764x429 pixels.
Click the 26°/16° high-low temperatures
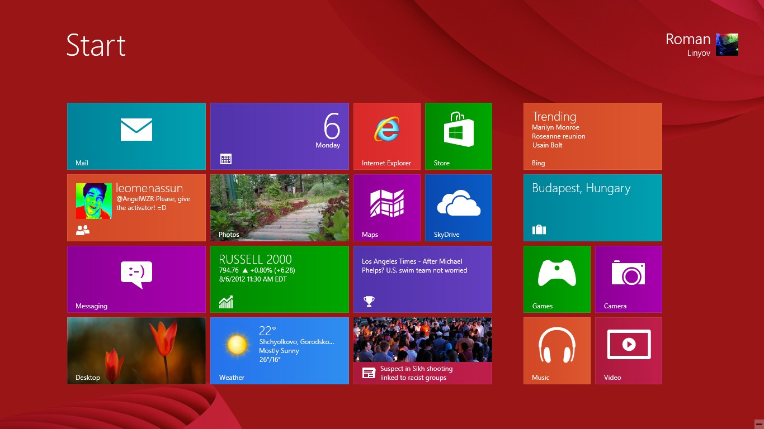tap(270, 360)
